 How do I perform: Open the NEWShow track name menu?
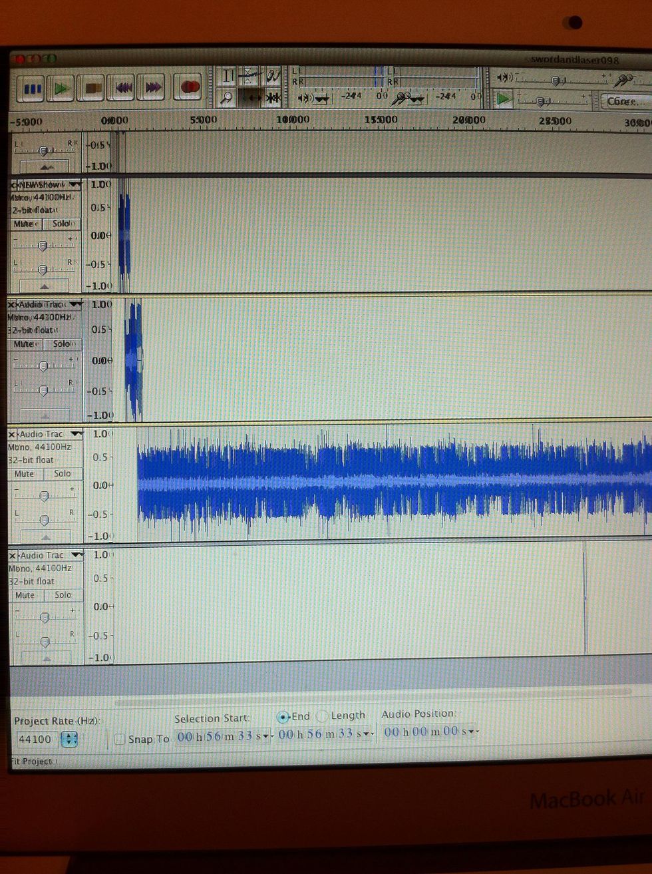pos(47,184)
